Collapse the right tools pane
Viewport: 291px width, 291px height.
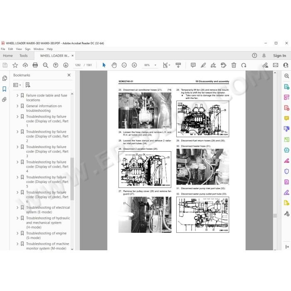click(287, 247)
